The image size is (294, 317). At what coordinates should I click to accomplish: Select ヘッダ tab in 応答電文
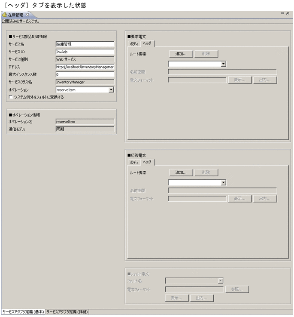(x=147, y=162)
